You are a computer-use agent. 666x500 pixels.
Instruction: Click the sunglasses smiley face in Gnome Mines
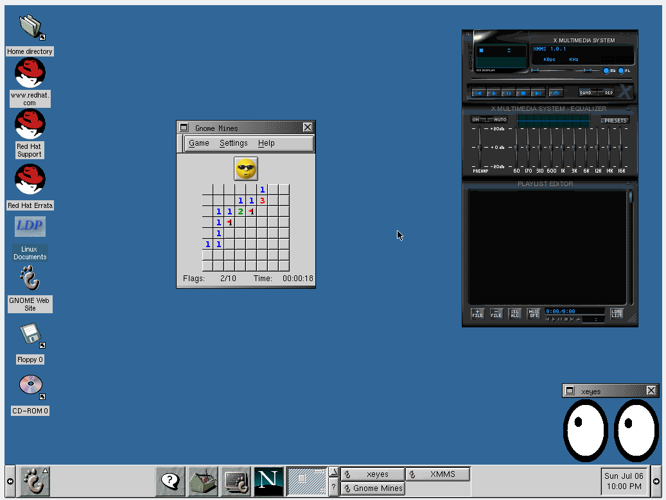tap(245, 169)
